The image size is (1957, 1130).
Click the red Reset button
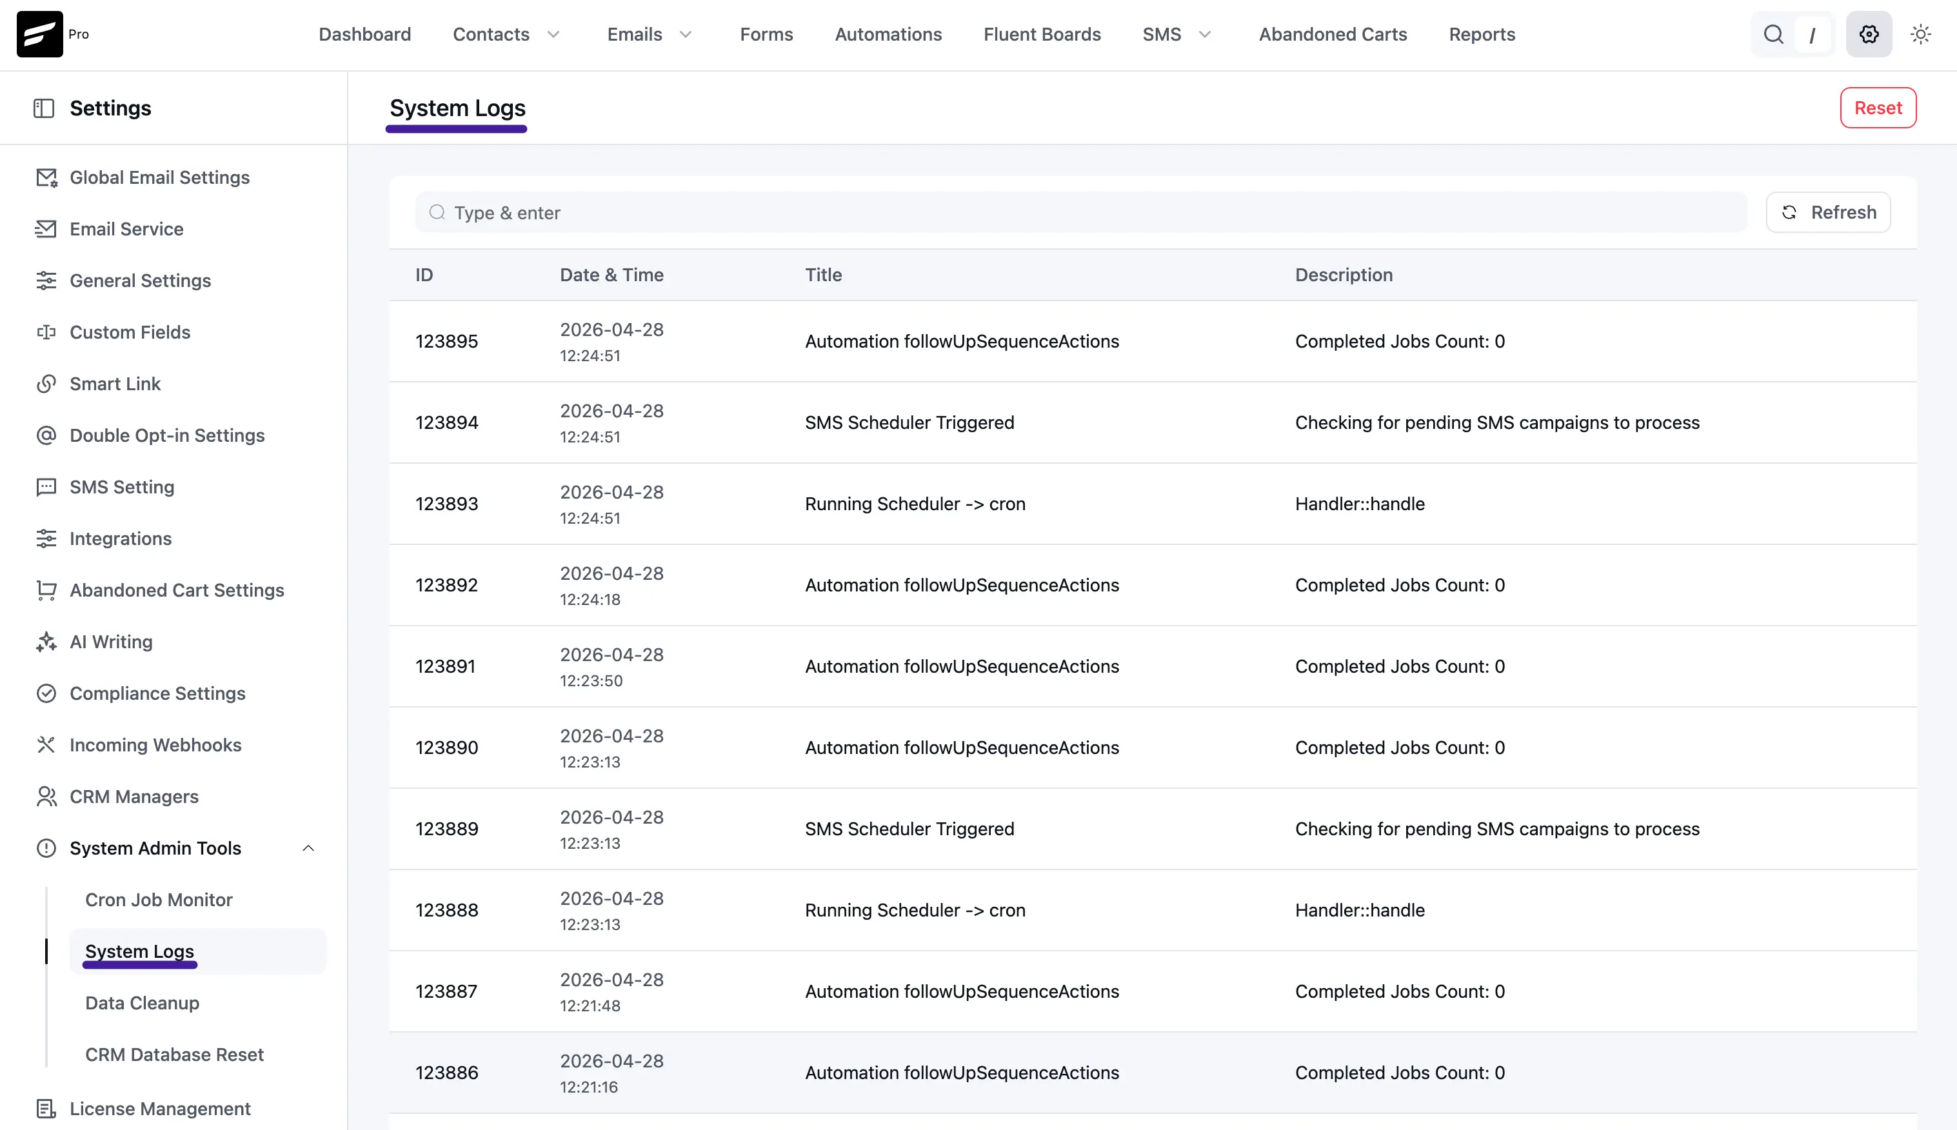click(1878, 108)
